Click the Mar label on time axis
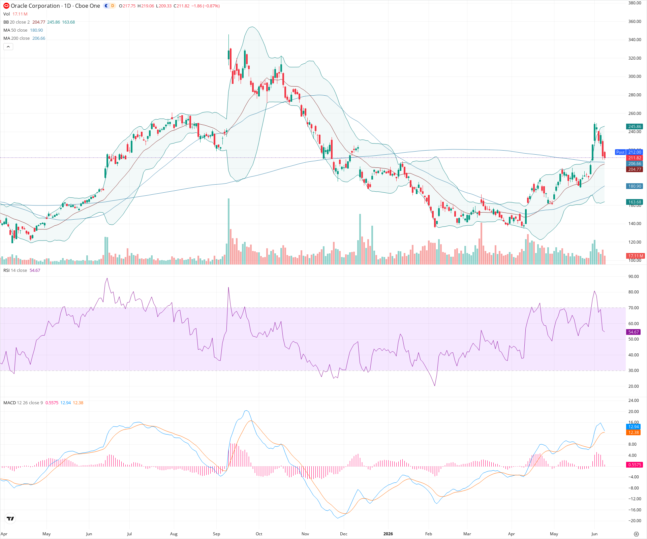Viewport: 647px width, 539px height. click(x=467, y=534)
